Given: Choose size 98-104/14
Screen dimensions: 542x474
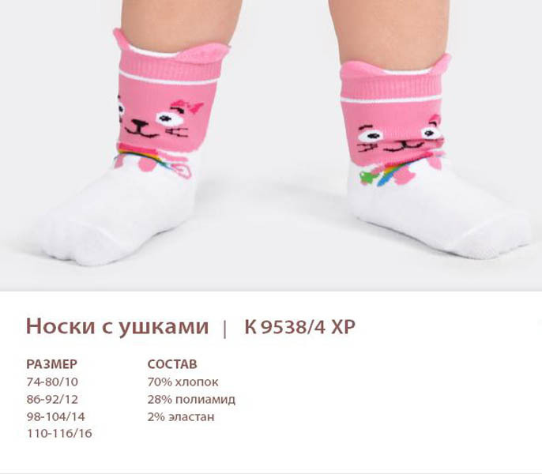Looking at the screenshot, I should [x=55, y=416].
